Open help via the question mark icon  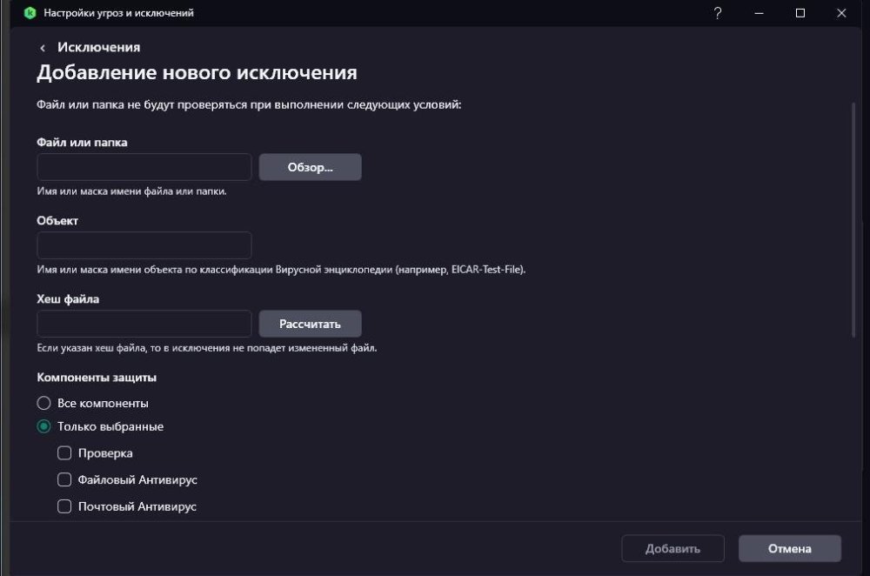click(x=718, y=13)
